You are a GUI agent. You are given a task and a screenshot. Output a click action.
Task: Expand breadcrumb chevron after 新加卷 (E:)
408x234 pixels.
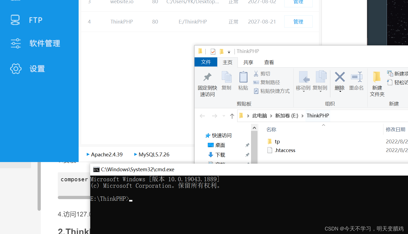302,116
